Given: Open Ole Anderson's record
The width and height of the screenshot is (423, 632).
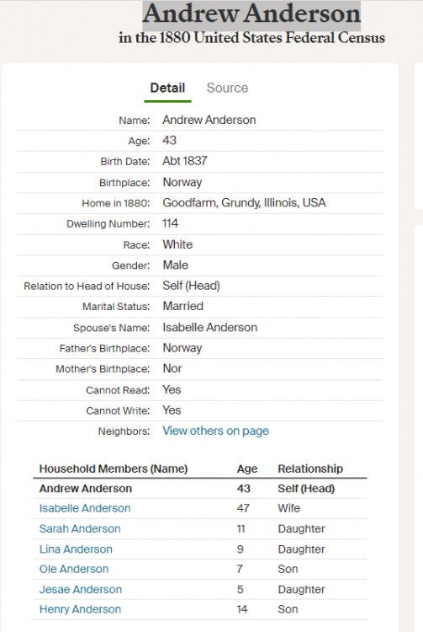Looking at the screenshot, I should (74, 569).
